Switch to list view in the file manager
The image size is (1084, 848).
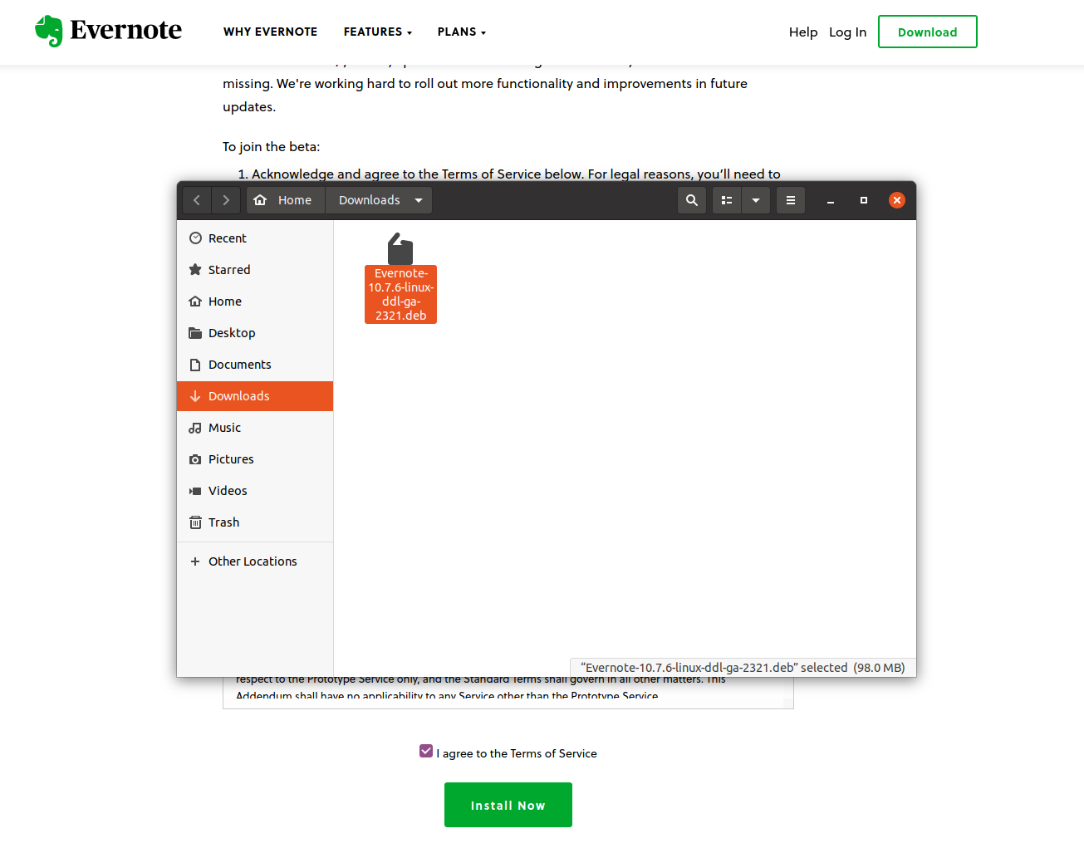point(726,200)
